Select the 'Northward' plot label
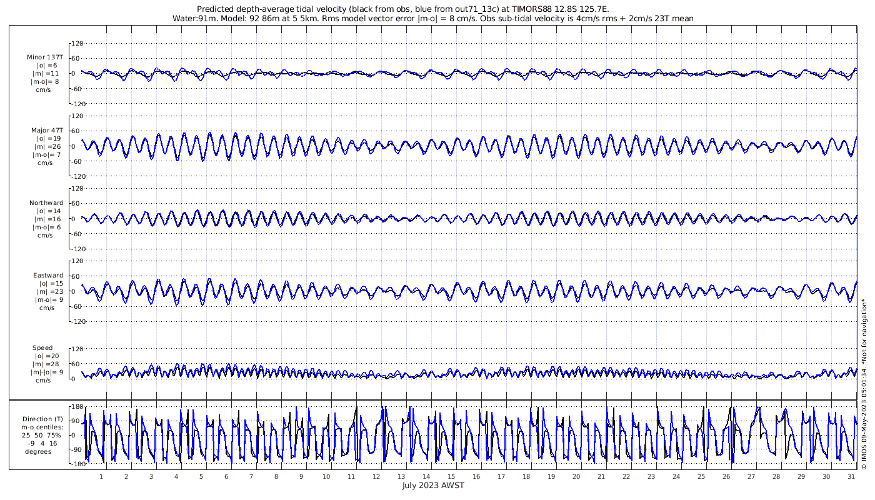Screen dimensions: 875x500 (46, 203)
